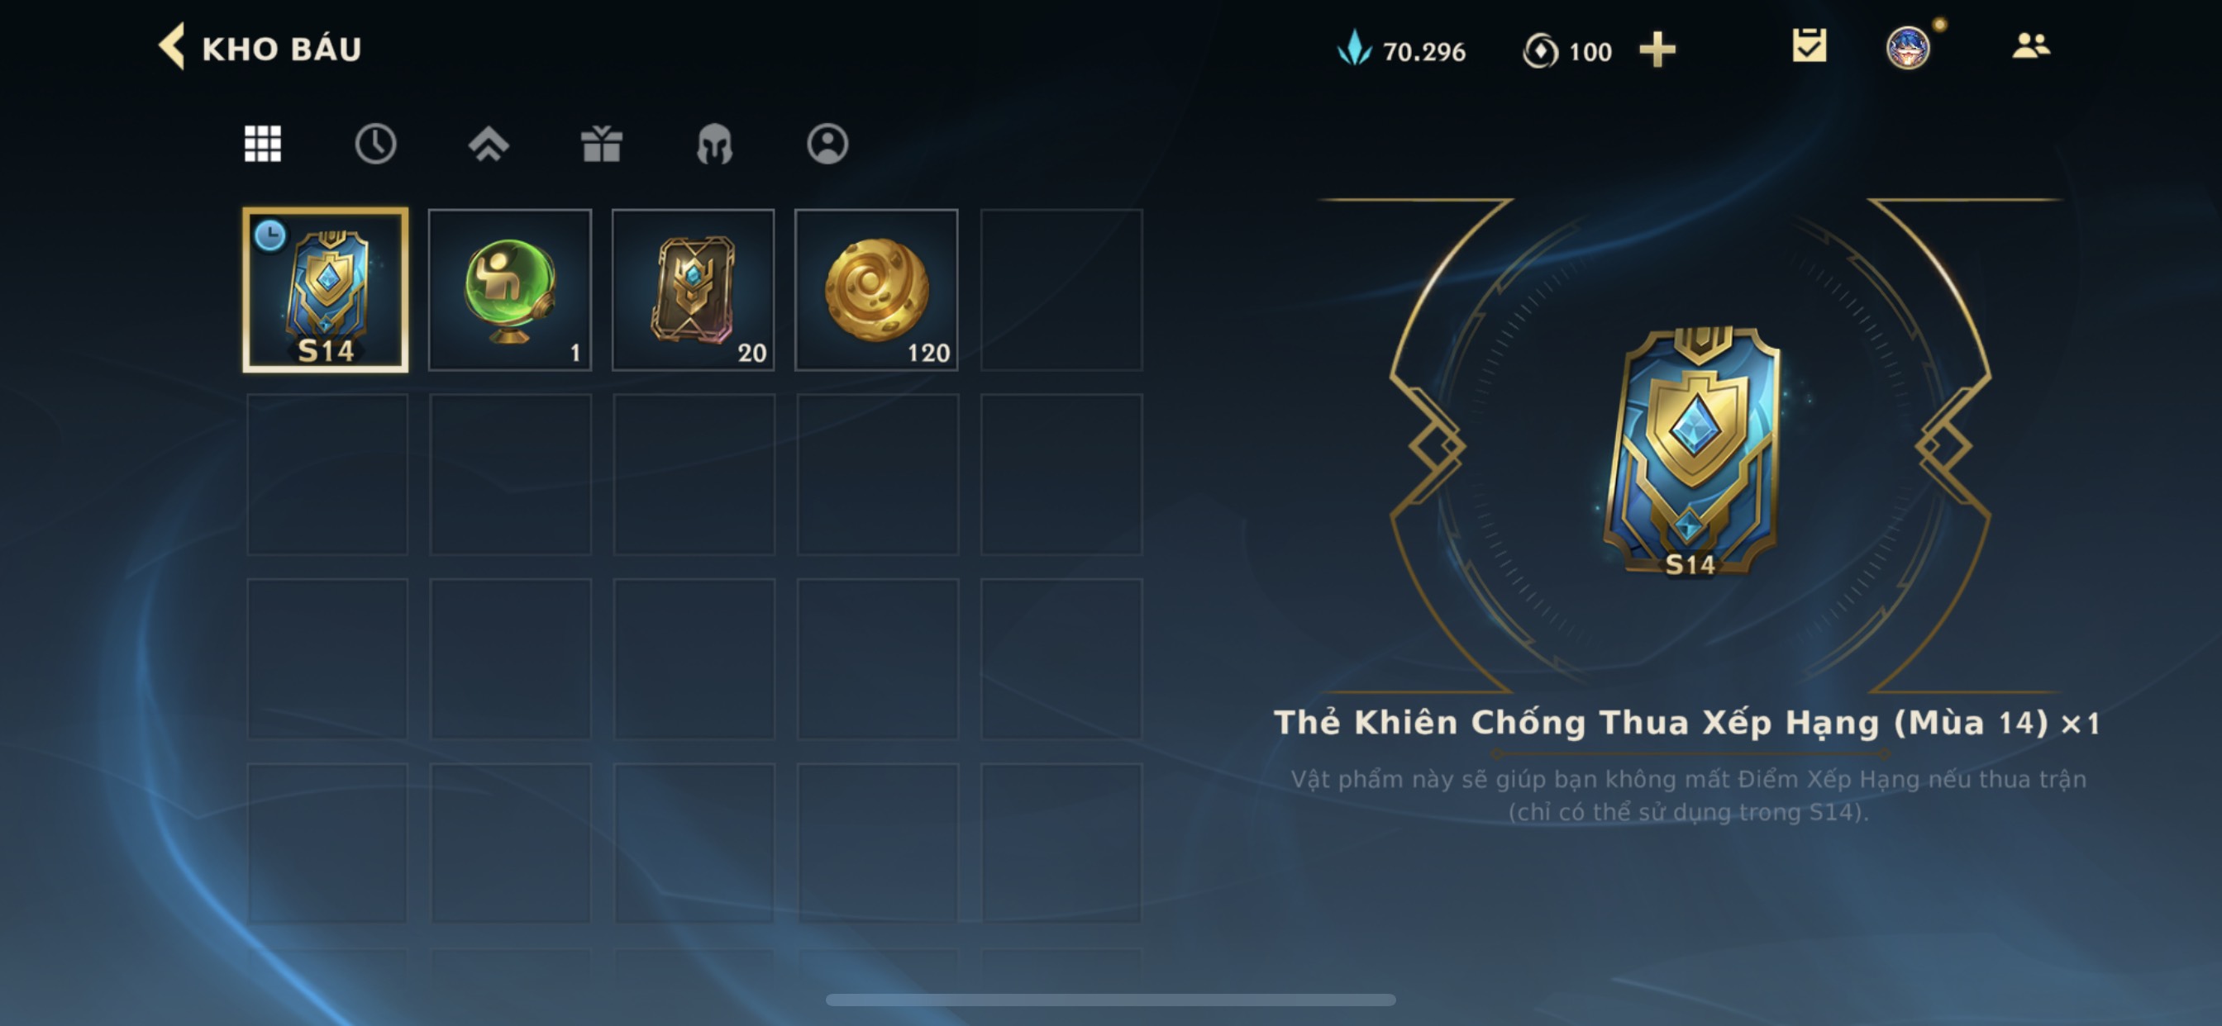Select the S14 rank shield card item
Screen dimensions: 2222x1026
point(325,290)
